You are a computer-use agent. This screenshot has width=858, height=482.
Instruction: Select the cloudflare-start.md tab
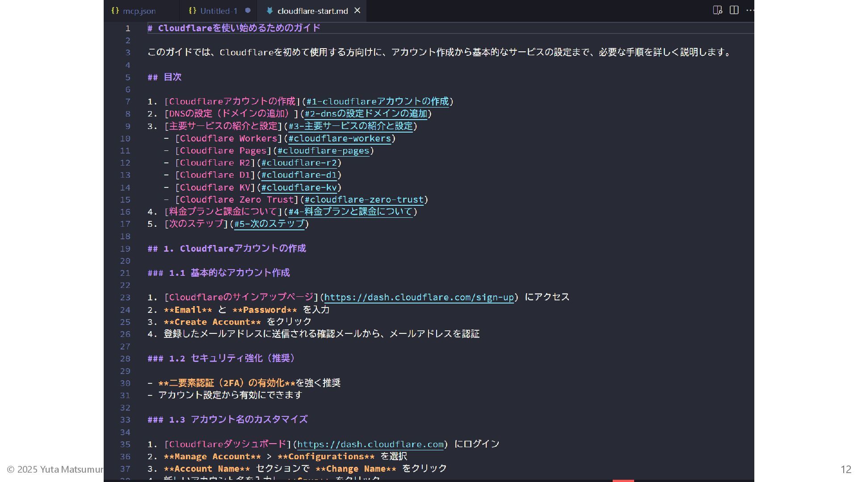coord(312,11)
